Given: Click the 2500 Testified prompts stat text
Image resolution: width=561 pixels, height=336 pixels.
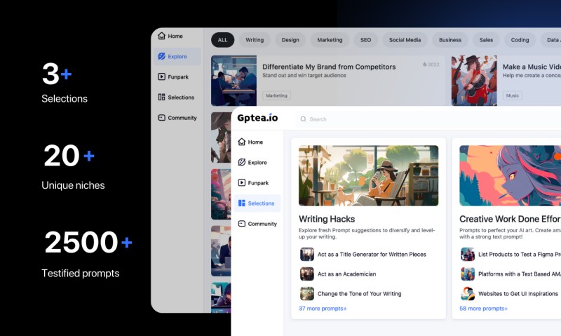Looking at the screenshot, I should pyautogui.click(x=88, y=253).
